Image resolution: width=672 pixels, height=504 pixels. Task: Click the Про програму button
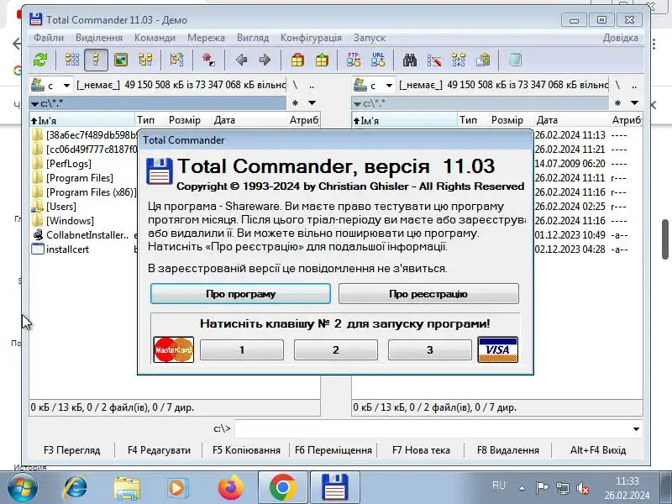[x=240, y=293]
